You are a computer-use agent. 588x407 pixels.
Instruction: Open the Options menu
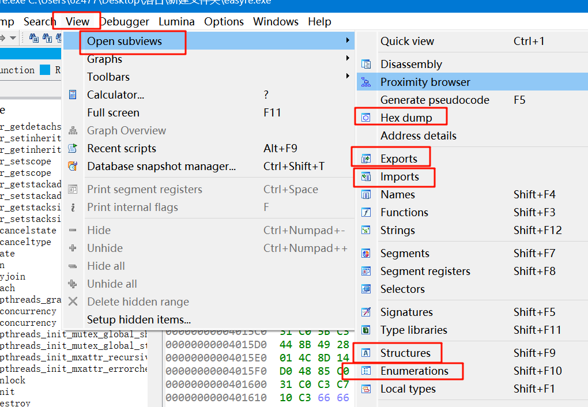point(224,21)
